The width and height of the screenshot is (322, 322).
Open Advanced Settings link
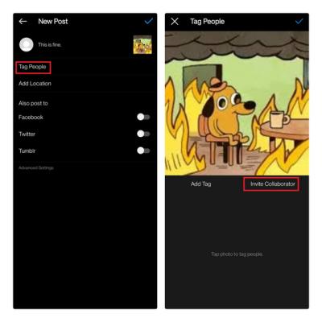(x=36, y=167)
